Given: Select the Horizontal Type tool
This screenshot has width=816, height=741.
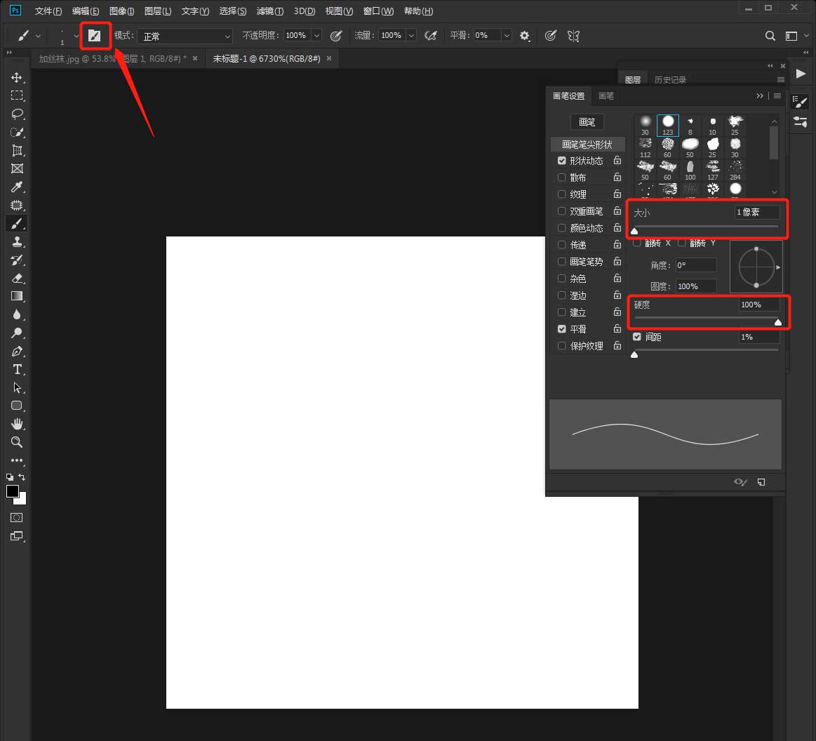Looking at the screenshot, I should (17, 370).
